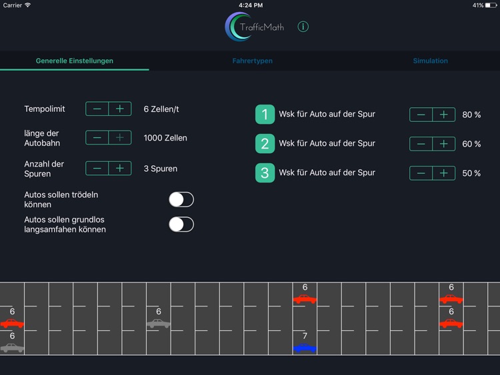Viewport: 500px width, 375px height.
Task: Increase lane 1 car probability
Action: pos(444,115)
